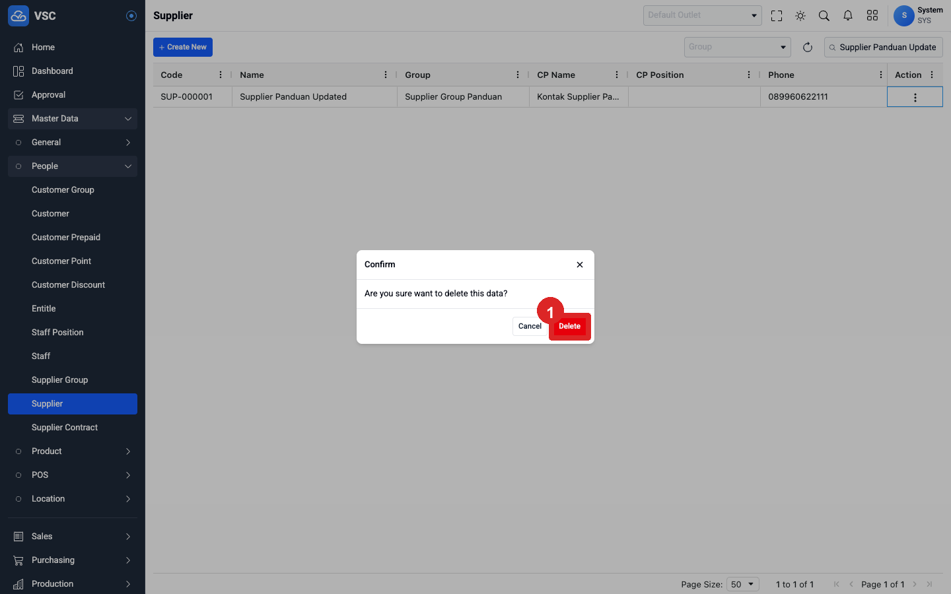
Task: Close the Confirm dialog with X
Action: coord(580,265)
